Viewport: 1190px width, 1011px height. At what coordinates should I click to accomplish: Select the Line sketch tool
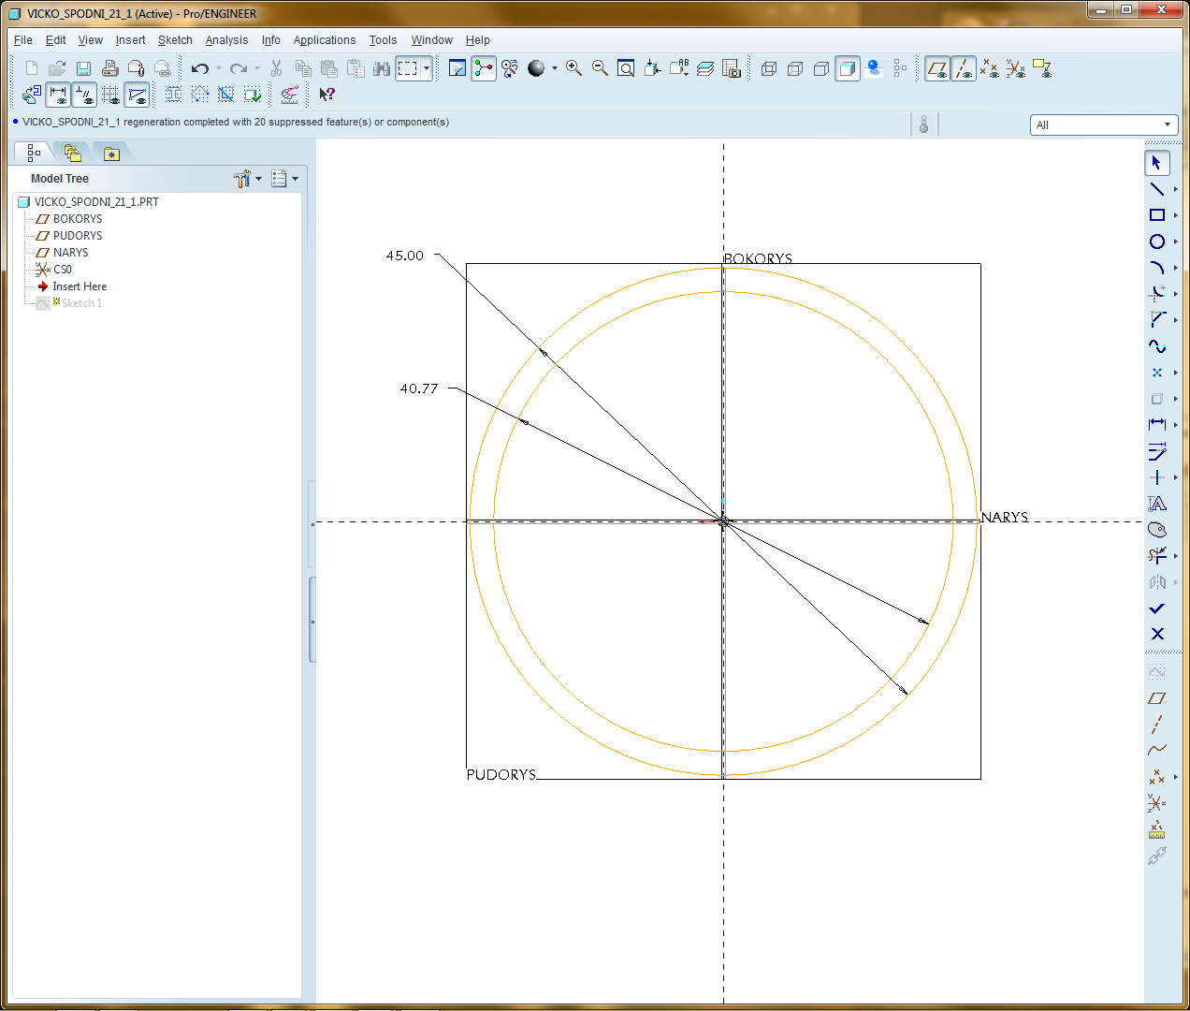click(1157, 189)
